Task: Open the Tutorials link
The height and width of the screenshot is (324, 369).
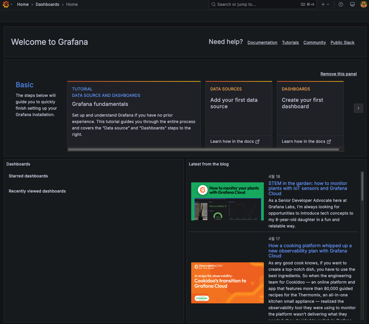Action: (290, 42)
